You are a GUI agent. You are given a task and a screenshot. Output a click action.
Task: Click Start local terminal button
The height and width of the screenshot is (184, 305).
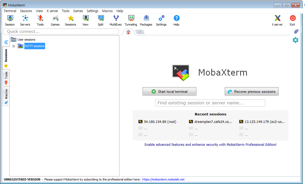coord(169,91)
